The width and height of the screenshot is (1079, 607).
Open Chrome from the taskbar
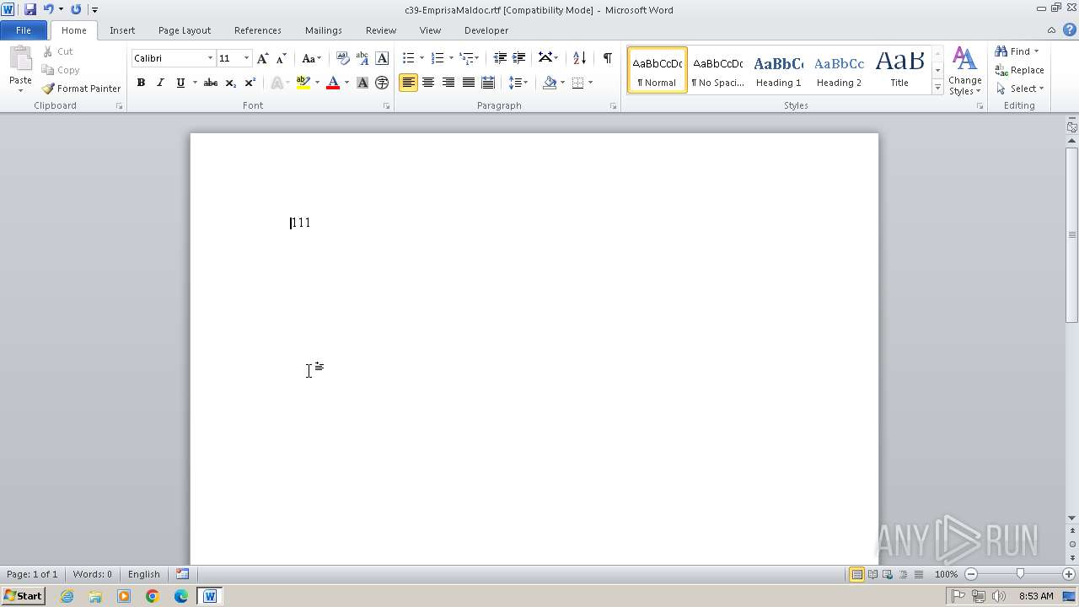153,596
